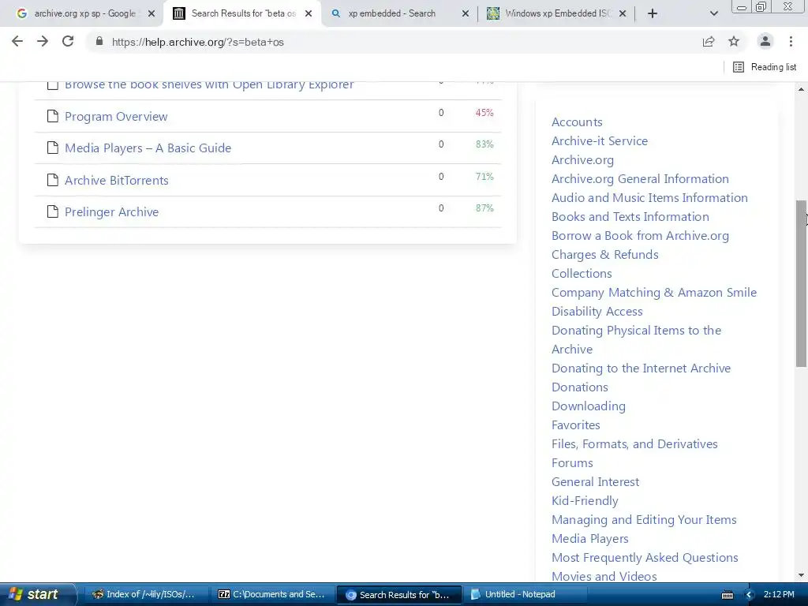Open Files, Formats, and Derivatives category
Viewport: 808px width, 606px height.
[634, 444]
